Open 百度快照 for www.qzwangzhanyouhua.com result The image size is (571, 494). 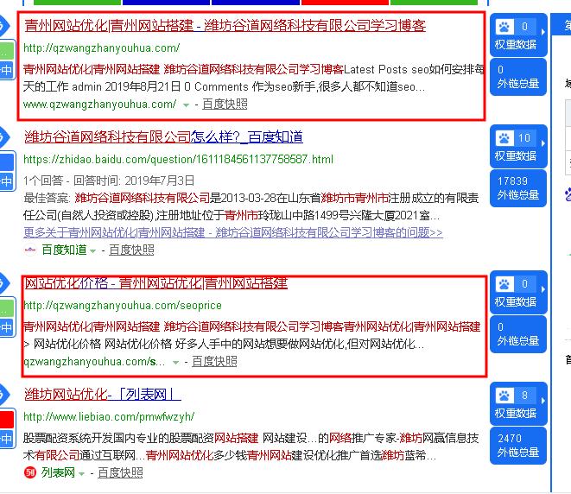(225, 104)
